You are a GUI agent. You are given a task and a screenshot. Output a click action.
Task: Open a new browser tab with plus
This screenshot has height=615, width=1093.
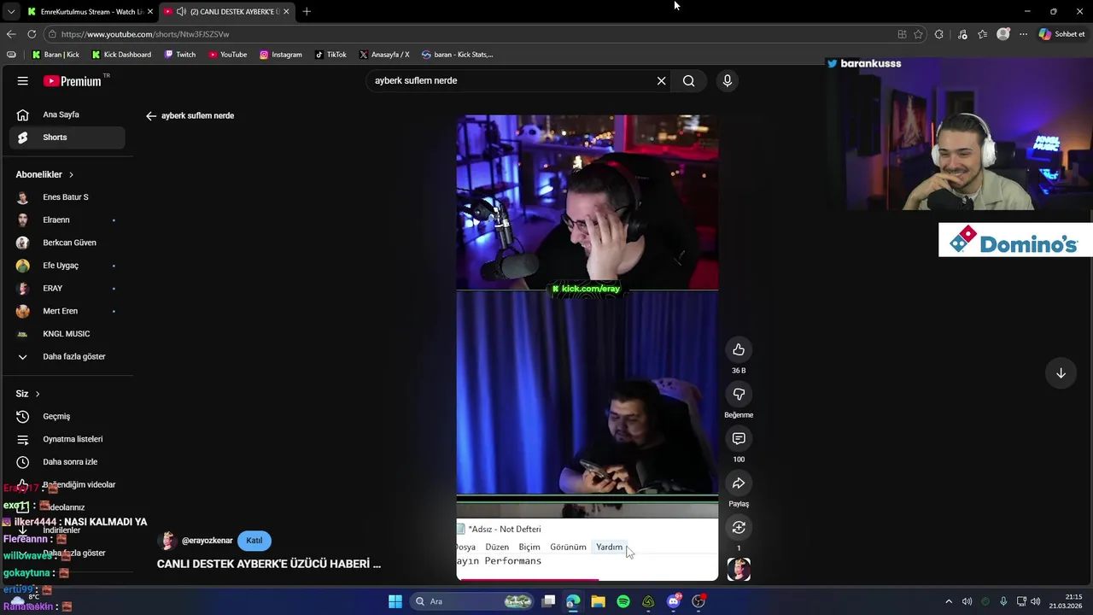click(x=307, y=12)
